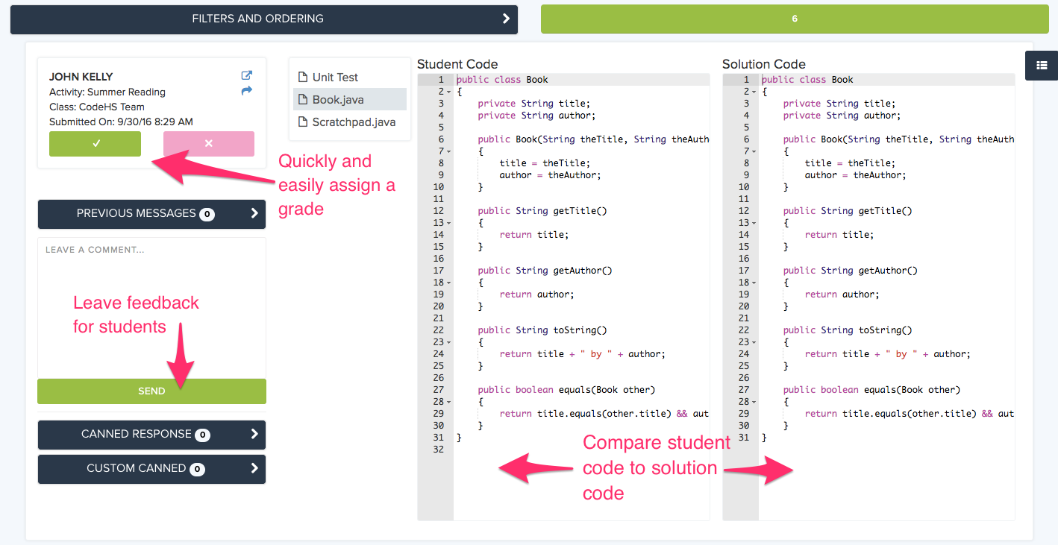Click 'private String title;' in Student Code
1058x545 pixels.
[534, 104]
